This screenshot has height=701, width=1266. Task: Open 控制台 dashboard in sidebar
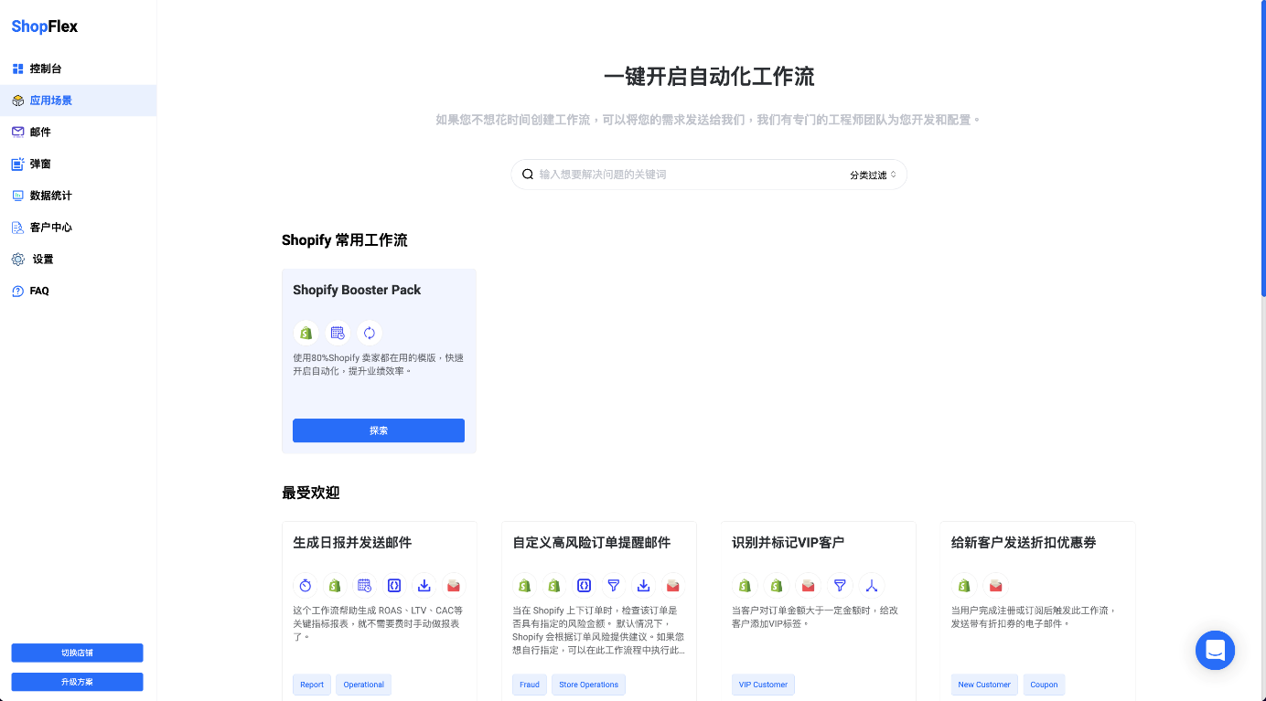tap(46, 69)
